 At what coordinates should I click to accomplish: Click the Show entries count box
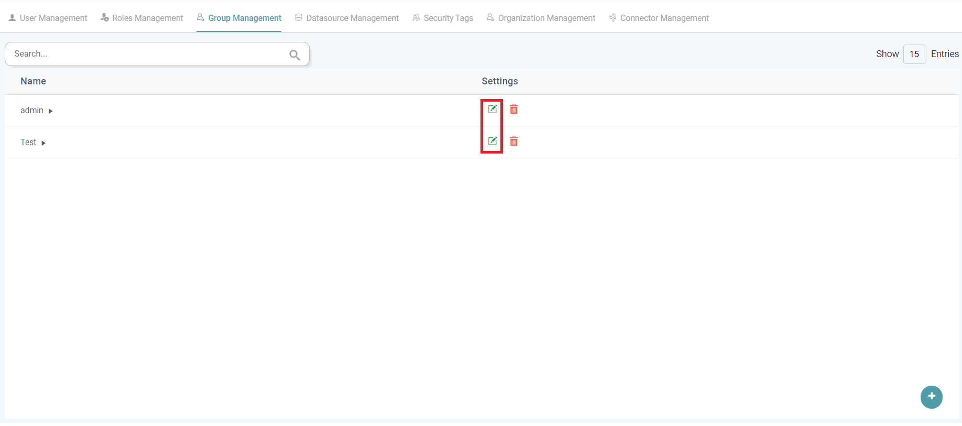pyautogui.click(x=914, y=54)
